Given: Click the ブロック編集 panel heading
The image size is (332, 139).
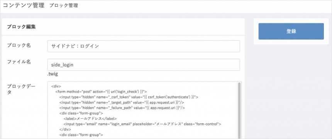Looking at the screenshot, I should (x=21, y=27).
